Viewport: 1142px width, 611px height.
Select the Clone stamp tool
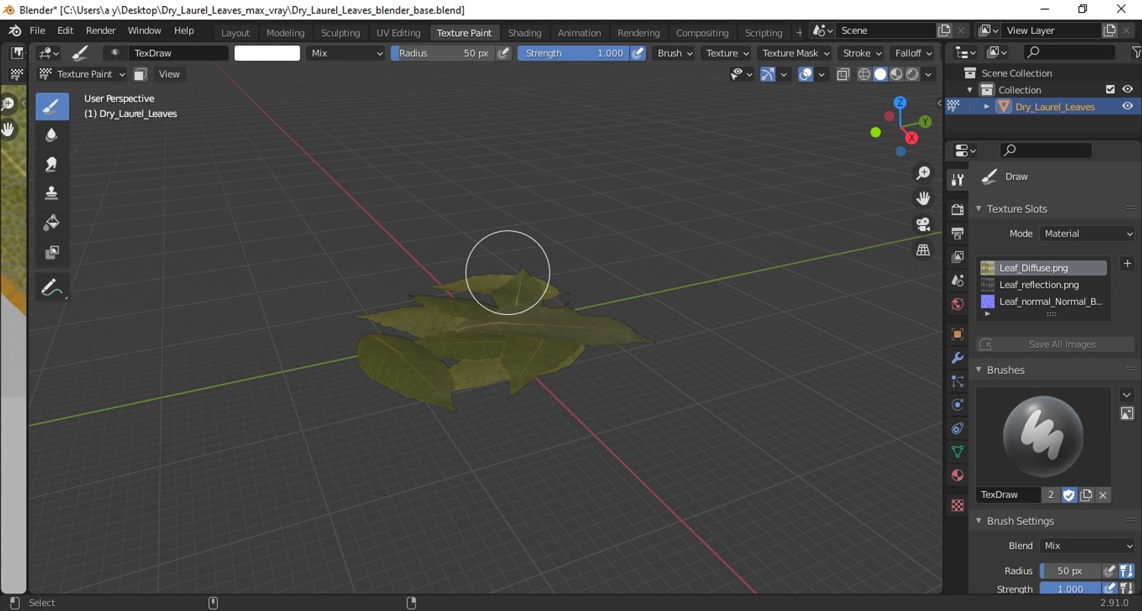tap(52, 193)
